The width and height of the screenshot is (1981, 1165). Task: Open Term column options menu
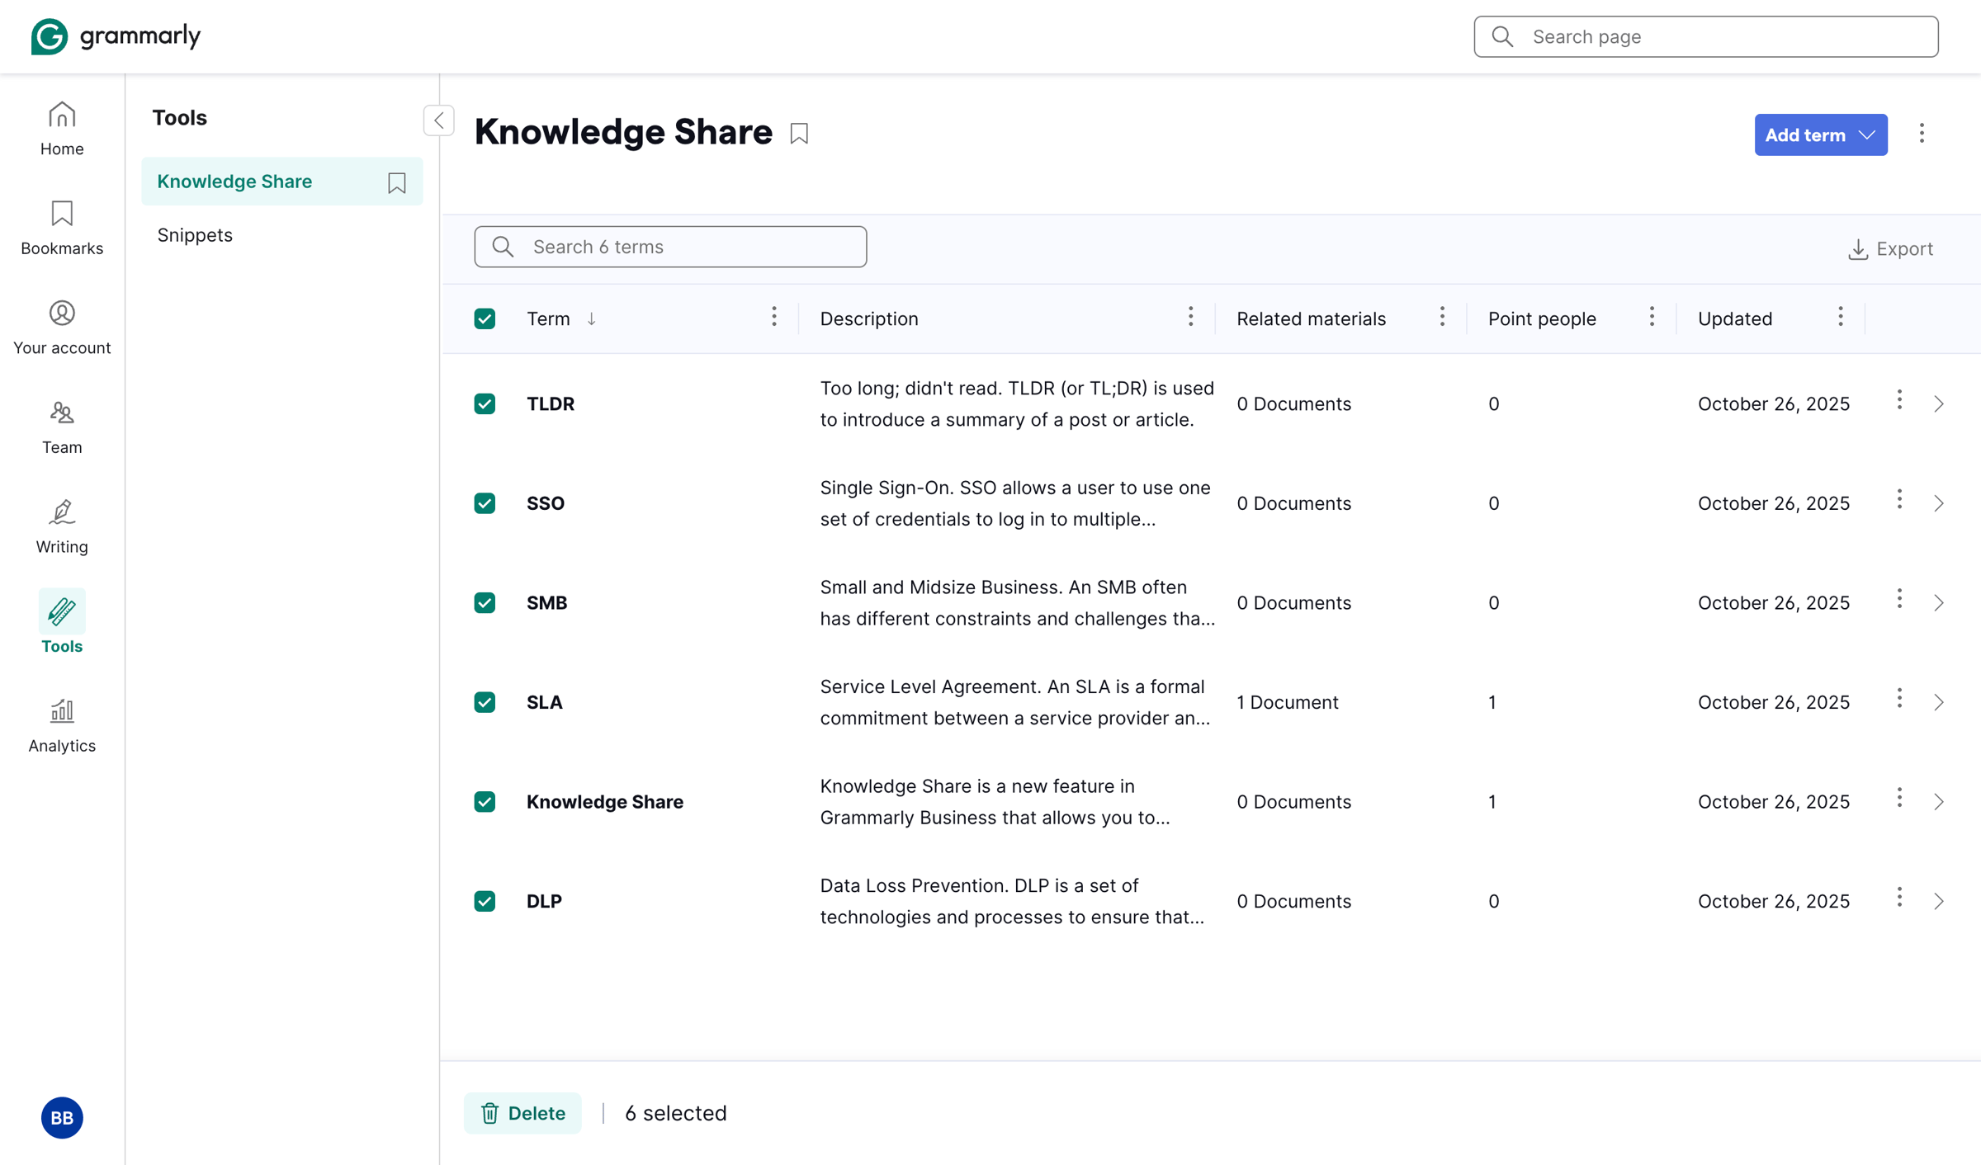click(774, 318)
